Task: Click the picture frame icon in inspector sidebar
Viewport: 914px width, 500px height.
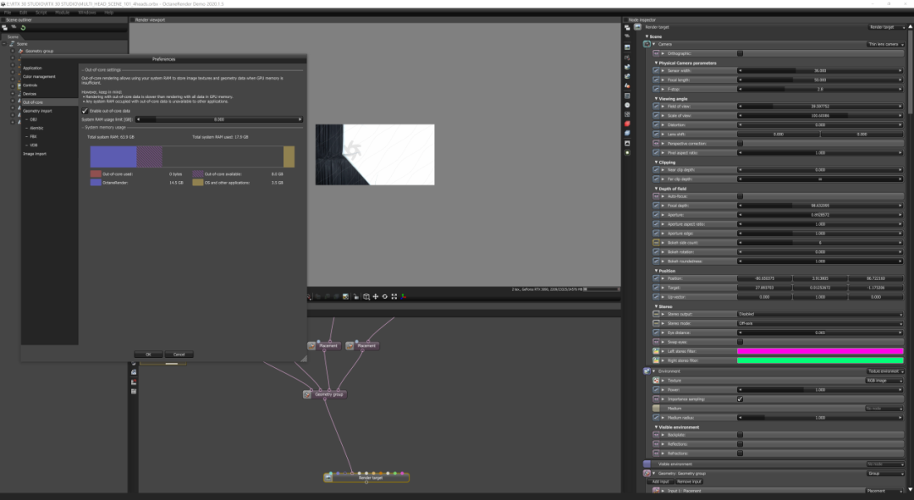Action: [x=627, y=143]
